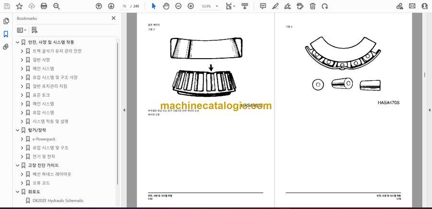Jump to the 오류 코드 bookmark
Viewport: 432px width, 209px height.
pos(41,183)
